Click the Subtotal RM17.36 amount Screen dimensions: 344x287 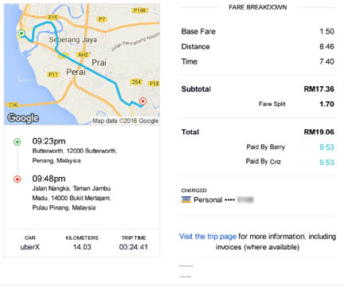(x=319, y=89)
